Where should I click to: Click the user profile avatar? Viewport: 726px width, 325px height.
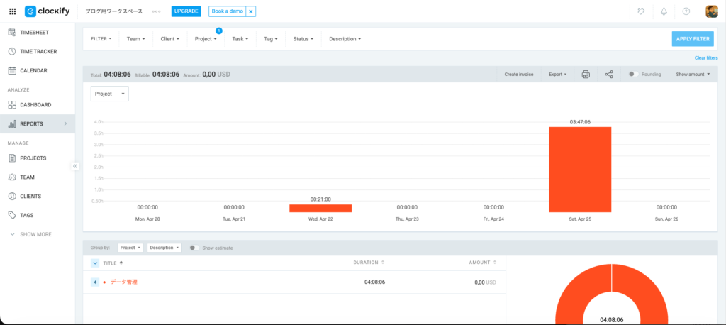[712, 11]
